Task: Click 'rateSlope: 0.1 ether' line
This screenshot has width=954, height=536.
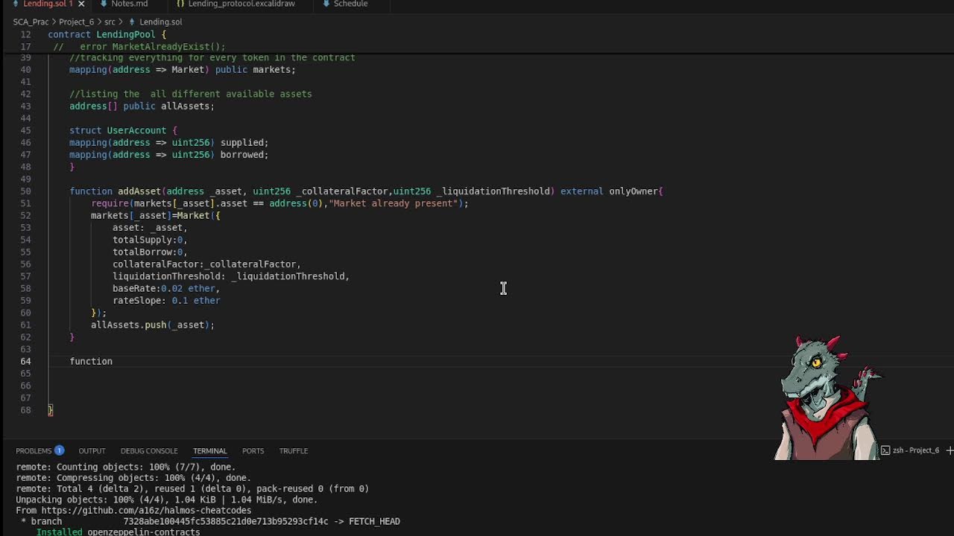Action: pos(166,301)
